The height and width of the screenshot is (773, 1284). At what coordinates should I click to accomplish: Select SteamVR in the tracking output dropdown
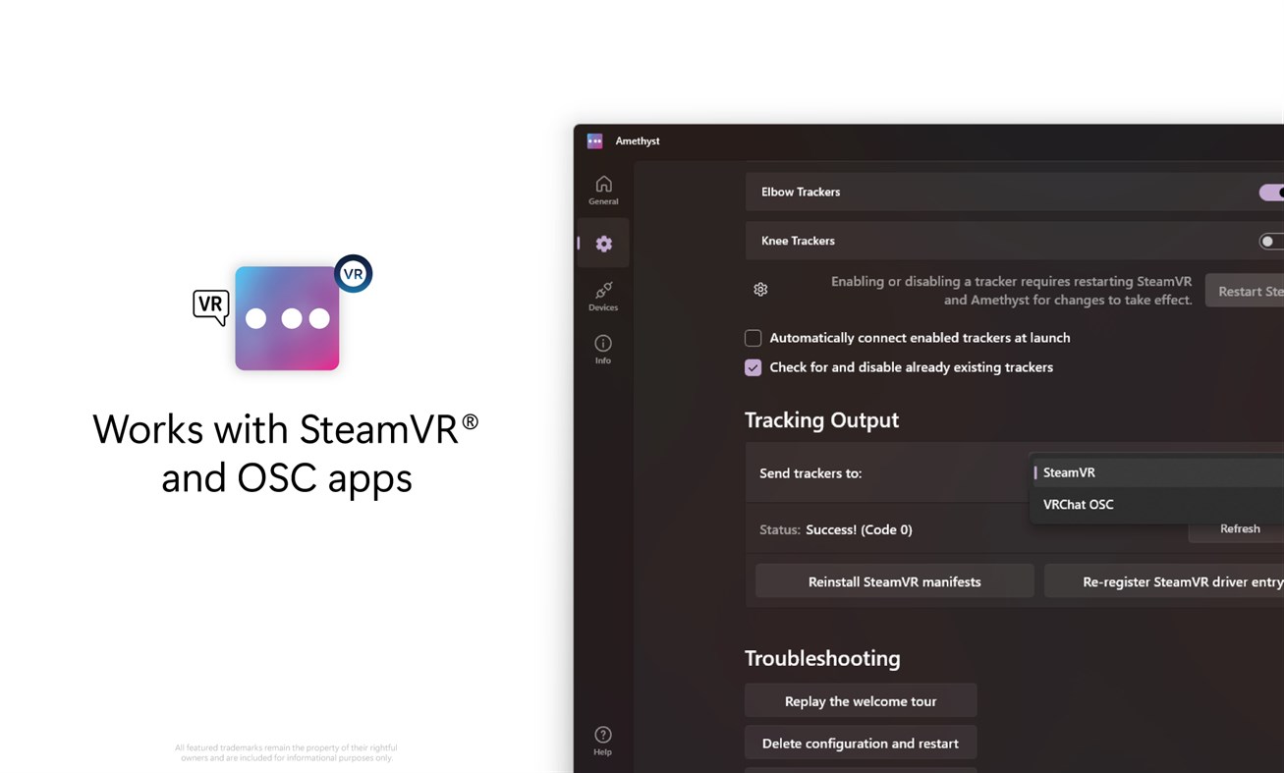coord(1157,472)
